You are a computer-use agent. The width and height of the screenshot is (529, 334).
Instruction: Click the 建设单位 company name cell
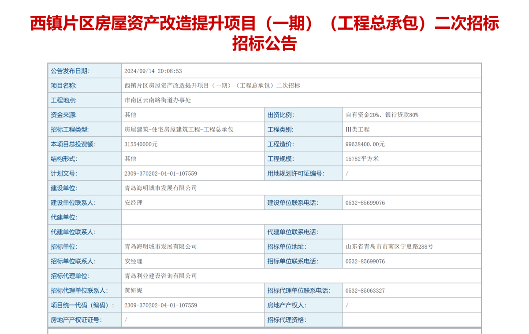point(160,188)
